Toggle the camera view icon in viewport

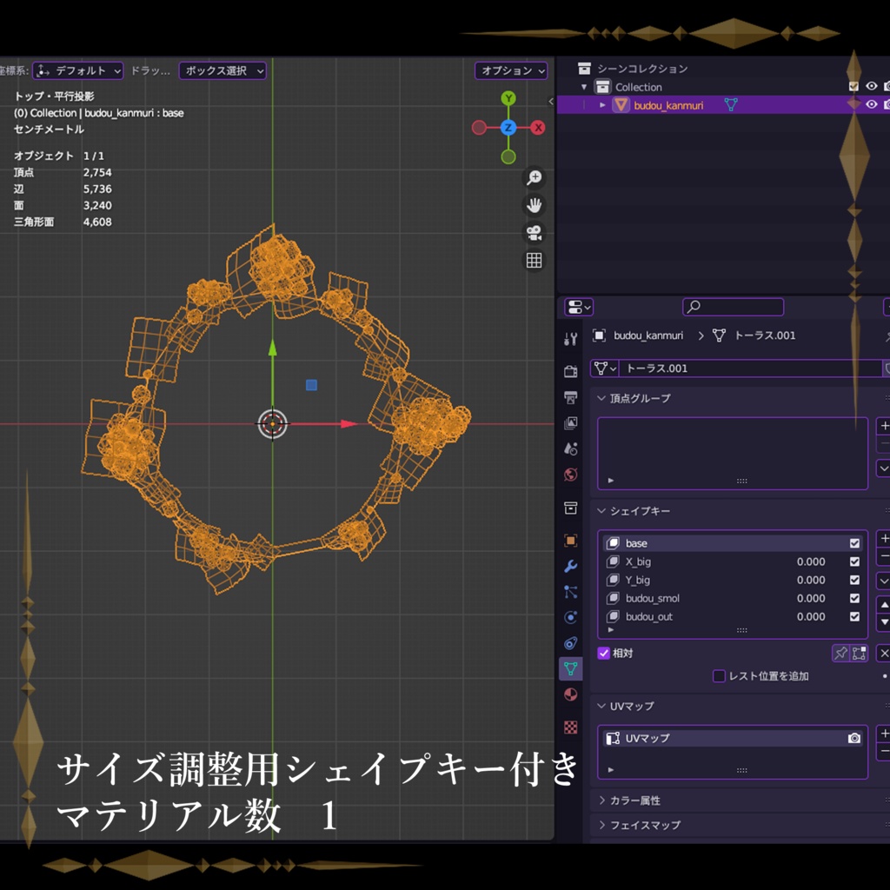click(534, 232)
